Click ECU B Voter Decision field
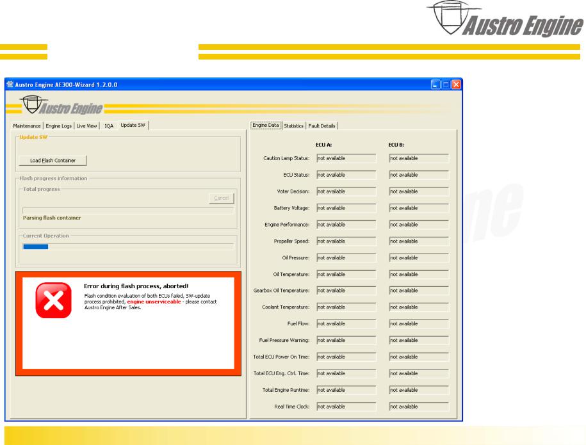586x445 pixels. (x=419, y=191)
